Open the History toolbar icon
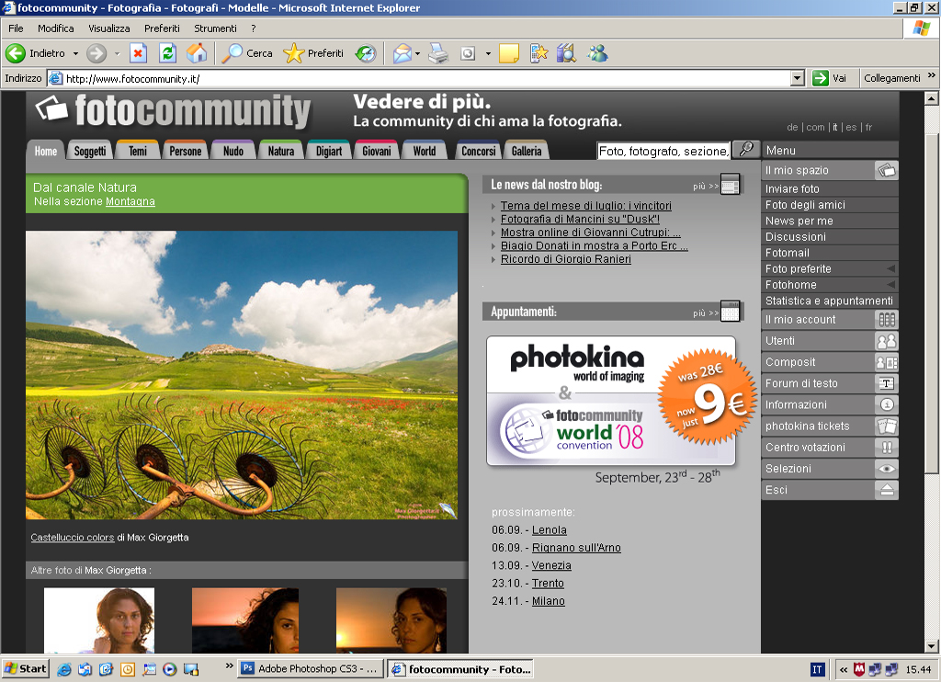941x682 pixels. coord(366,53)
